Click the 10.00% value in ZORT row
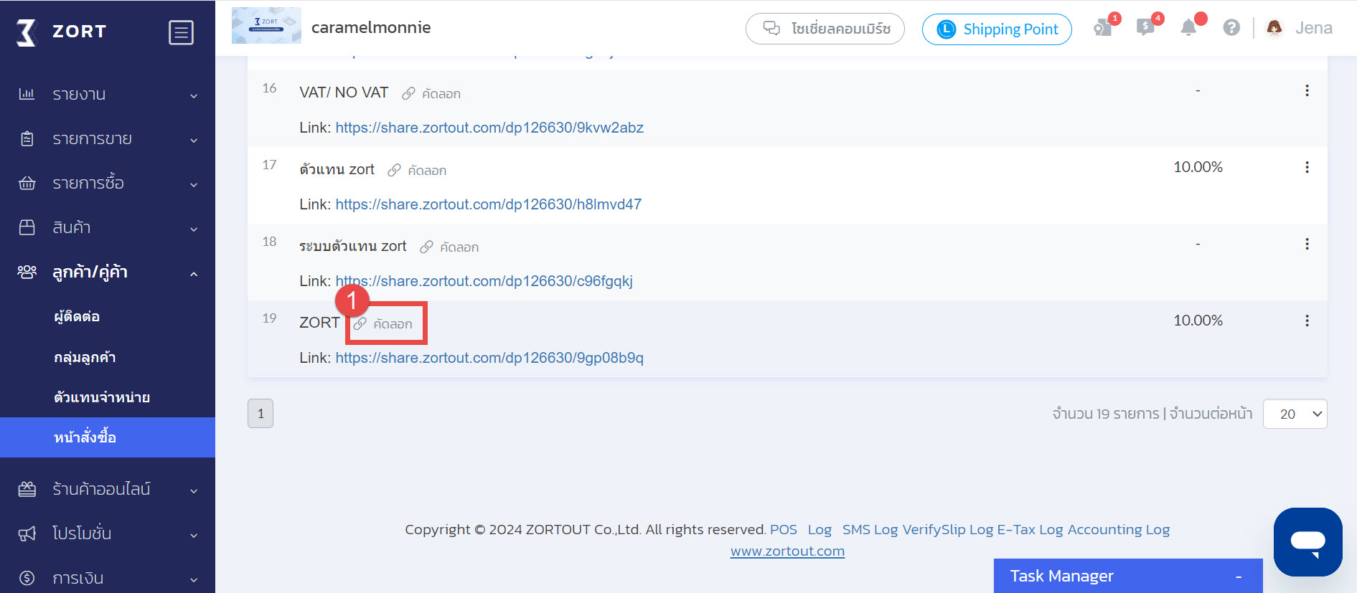Screen dimensions: 1357x593 pyautogui.click(x=1198, y=321)
